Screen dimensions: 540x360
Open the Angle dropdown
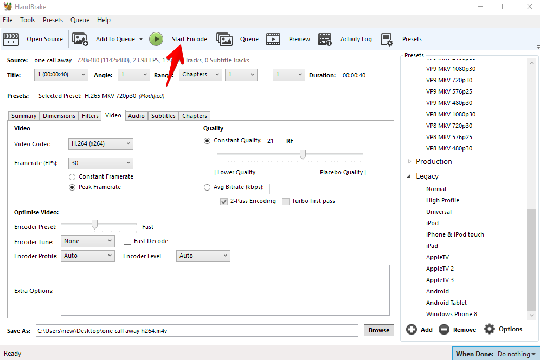[133, 75]
